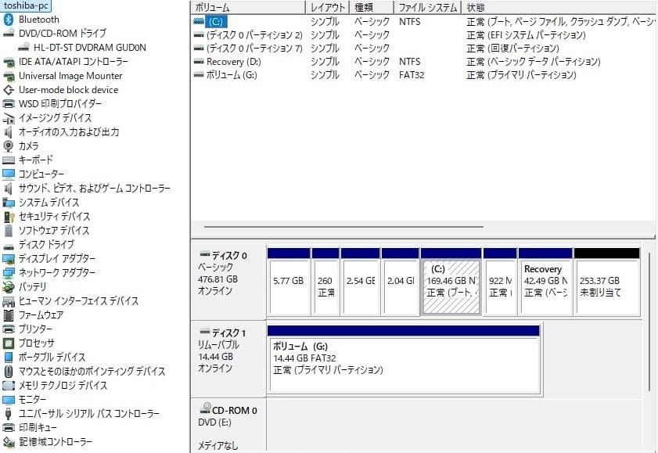Select the バッテリ (battery) icon
The image size is (658, 453).
pos(8,285)
